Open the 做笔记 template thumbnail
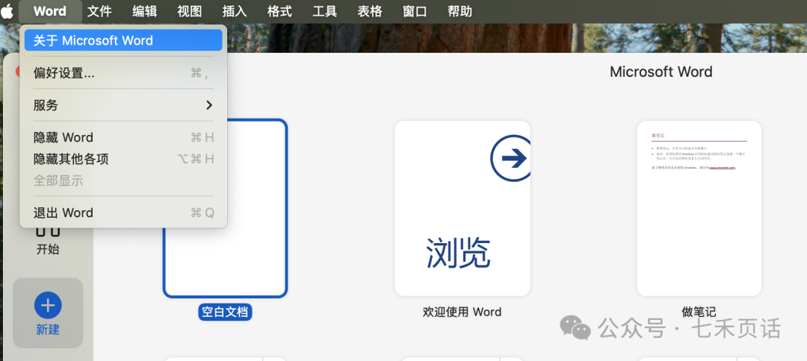Screen dimensions: 807x361 pyautogui.click(x=699, y=208)
